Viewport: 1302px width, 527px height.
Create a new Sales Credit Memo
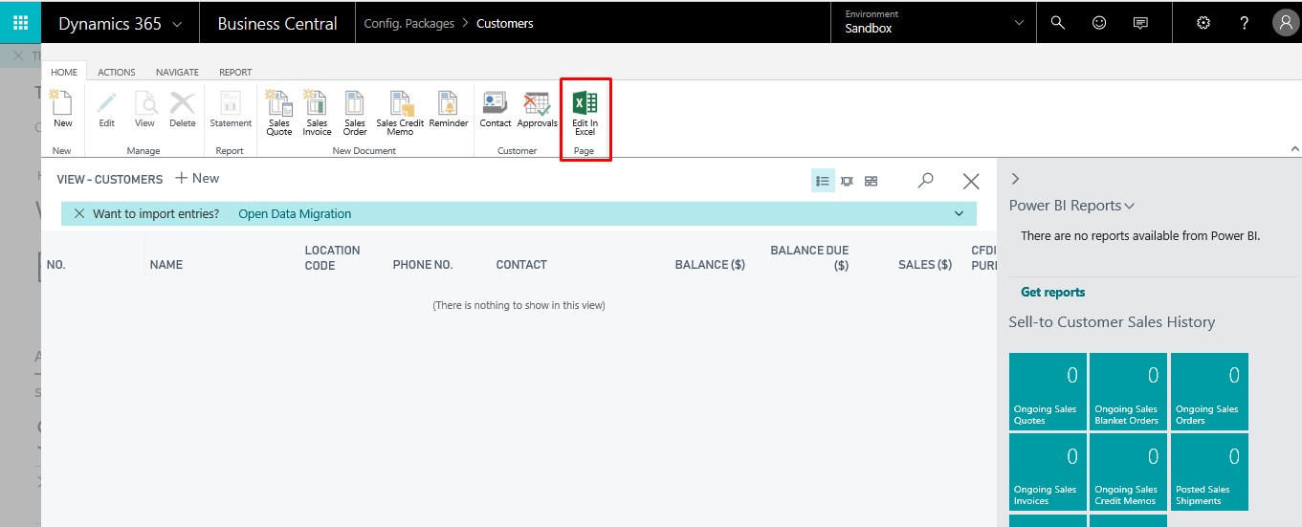tap(400, 113)
